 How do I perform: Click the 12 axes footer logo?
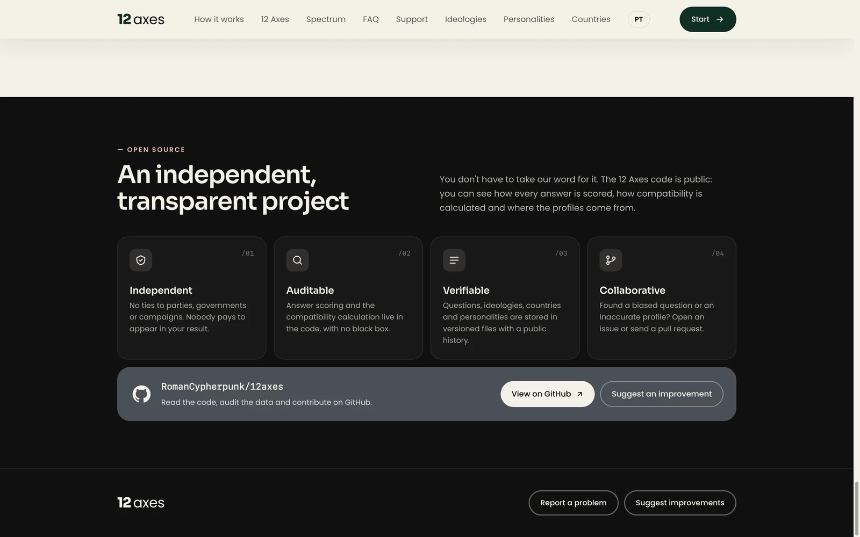tap(141, 503)
